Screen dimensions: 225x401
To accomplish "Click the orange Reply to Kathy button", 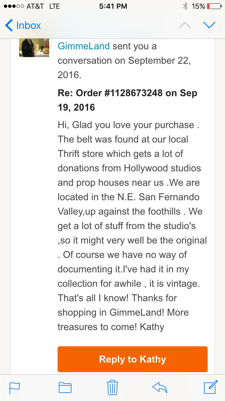I will pos(133,359).
